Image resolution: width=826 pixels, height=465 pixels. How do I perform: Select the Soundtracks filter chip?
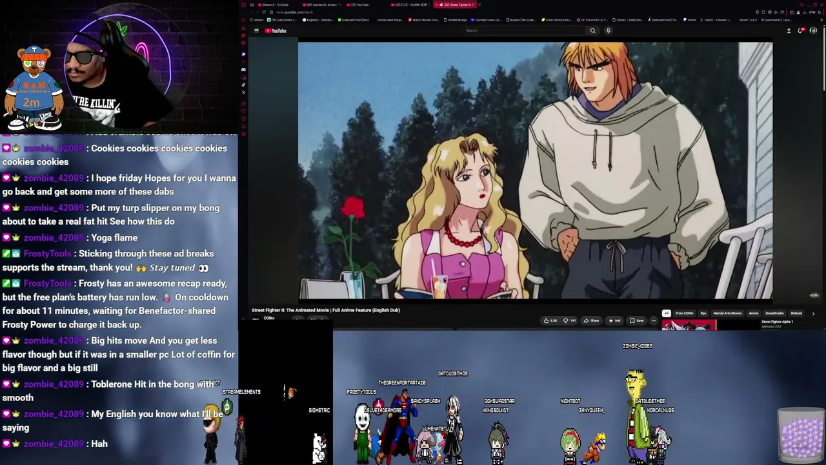pos(774,313)
